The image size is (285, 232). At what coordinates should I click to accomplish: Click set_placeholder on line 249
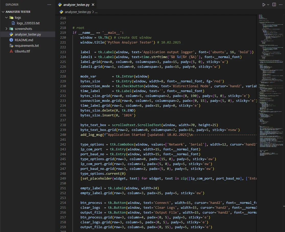(x=97, y=179)
